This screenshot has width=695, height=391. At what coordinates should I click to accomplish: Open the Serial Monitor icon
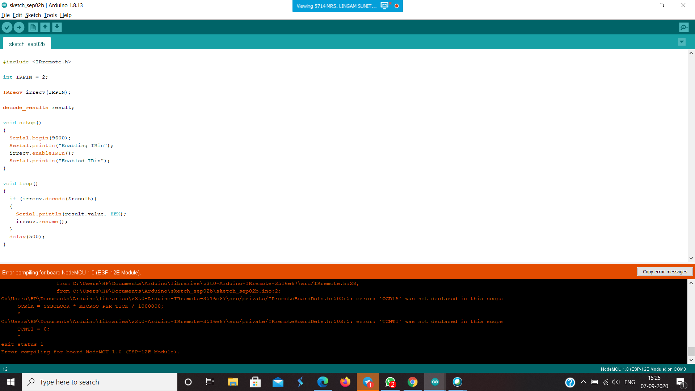(684, 27)
